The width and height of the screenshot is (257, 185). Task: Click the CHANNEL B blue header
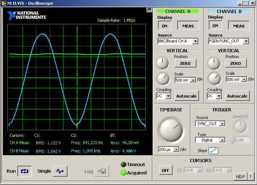pyautogui.click(x=229, y=11)
